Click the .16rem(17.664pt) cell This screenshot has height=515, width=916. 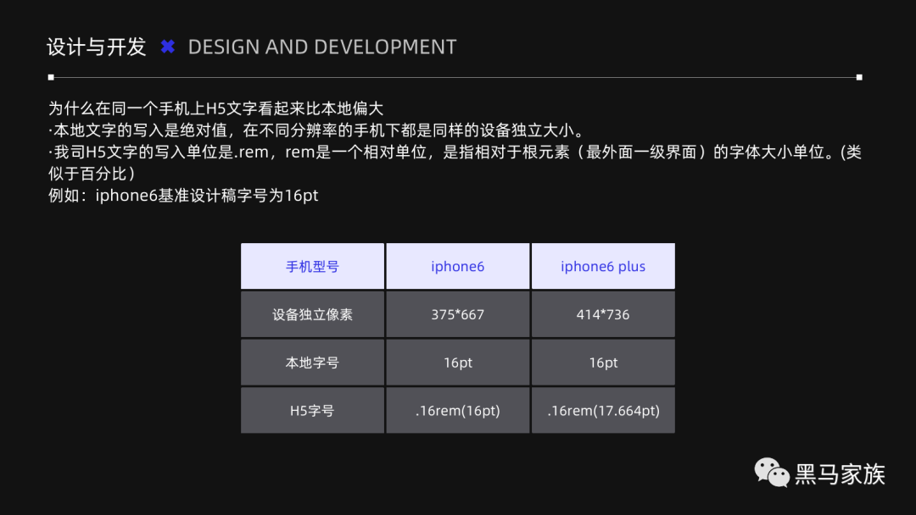point(603,411)
